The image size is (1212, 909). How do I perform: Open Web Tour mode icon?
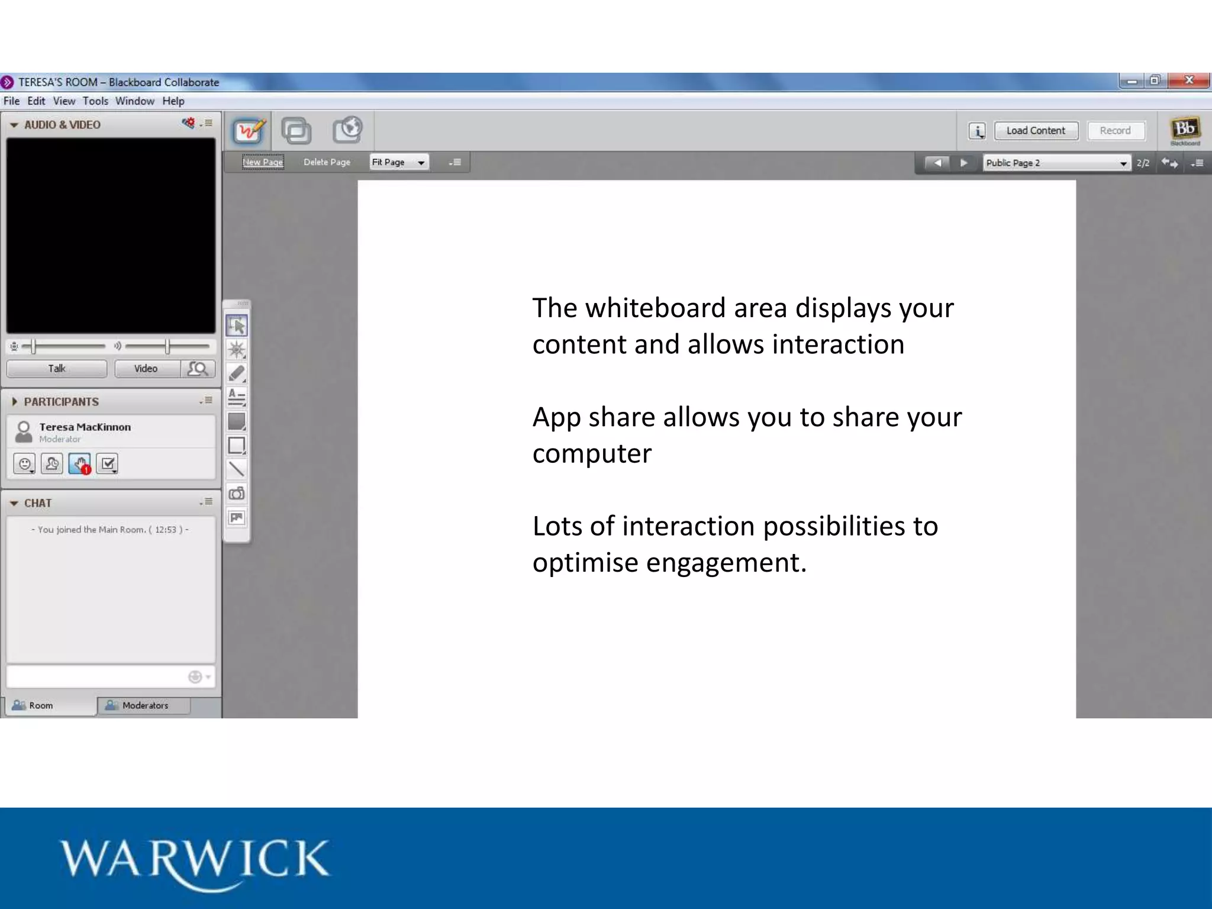point(347,130)
